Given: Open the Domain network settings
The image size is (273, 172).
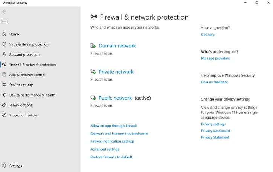Looking at the screenshot, I should coord(117,46).
